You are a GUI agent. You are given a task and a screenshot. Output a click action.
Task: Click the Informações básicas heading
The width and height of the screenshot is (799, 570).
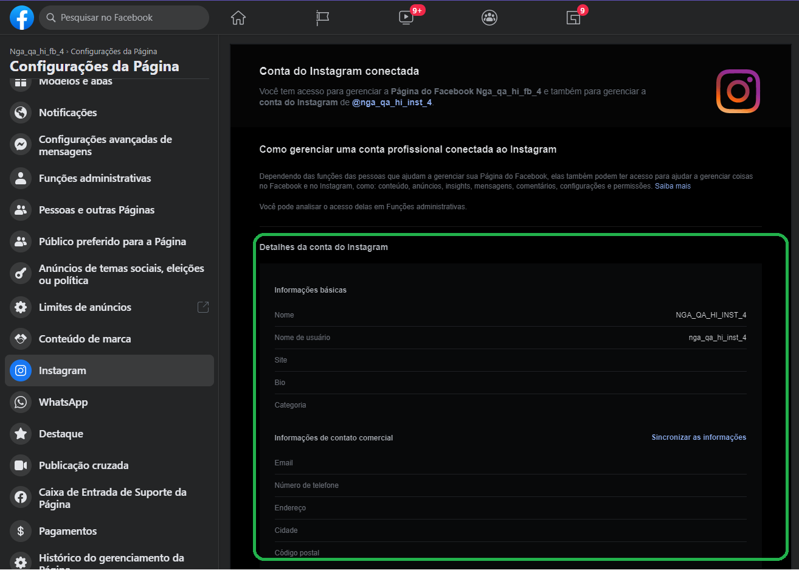(x=310, y=290)
